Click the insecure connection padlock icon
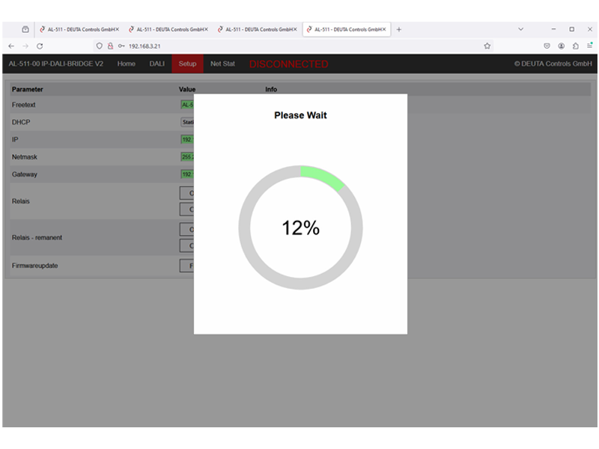The height and width of the screenshot is (449, 599). point(110,46)
